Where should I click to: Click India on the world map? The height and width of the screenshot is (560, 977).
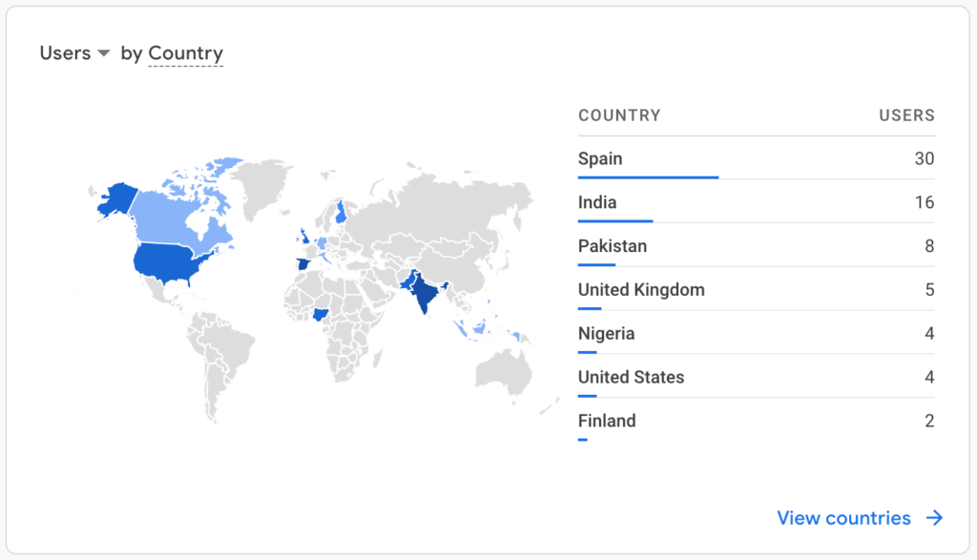point(425,293)
